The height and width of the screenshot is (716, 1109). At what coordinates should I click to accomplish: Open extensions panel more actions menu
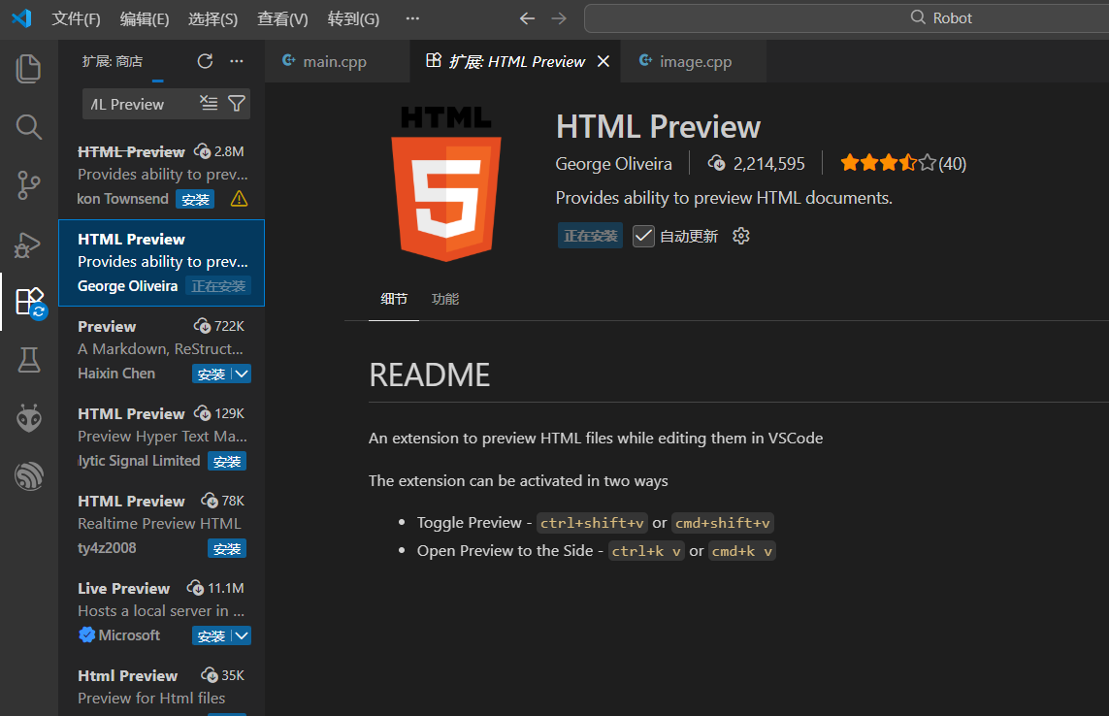237,61
